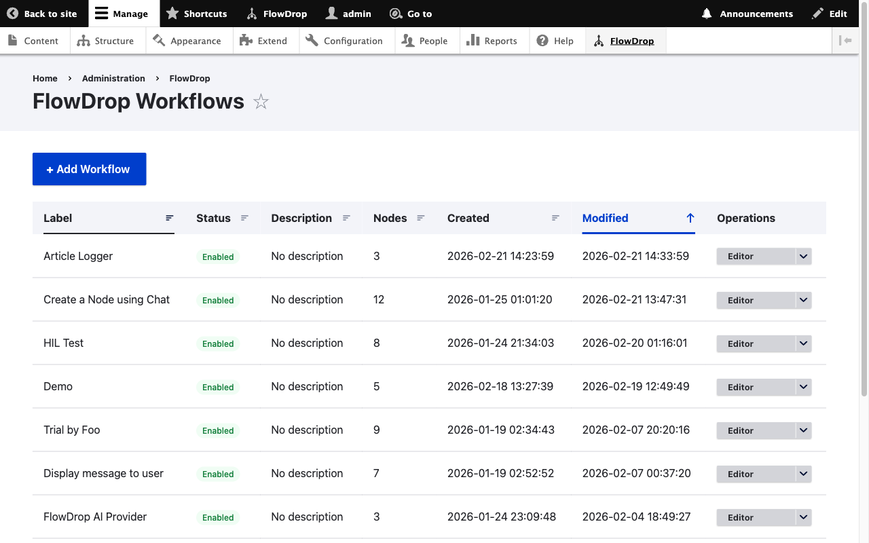The width and height of the screenshot is (869, 543).
Task: Sort workflows by the Label column
Action: 168,218
